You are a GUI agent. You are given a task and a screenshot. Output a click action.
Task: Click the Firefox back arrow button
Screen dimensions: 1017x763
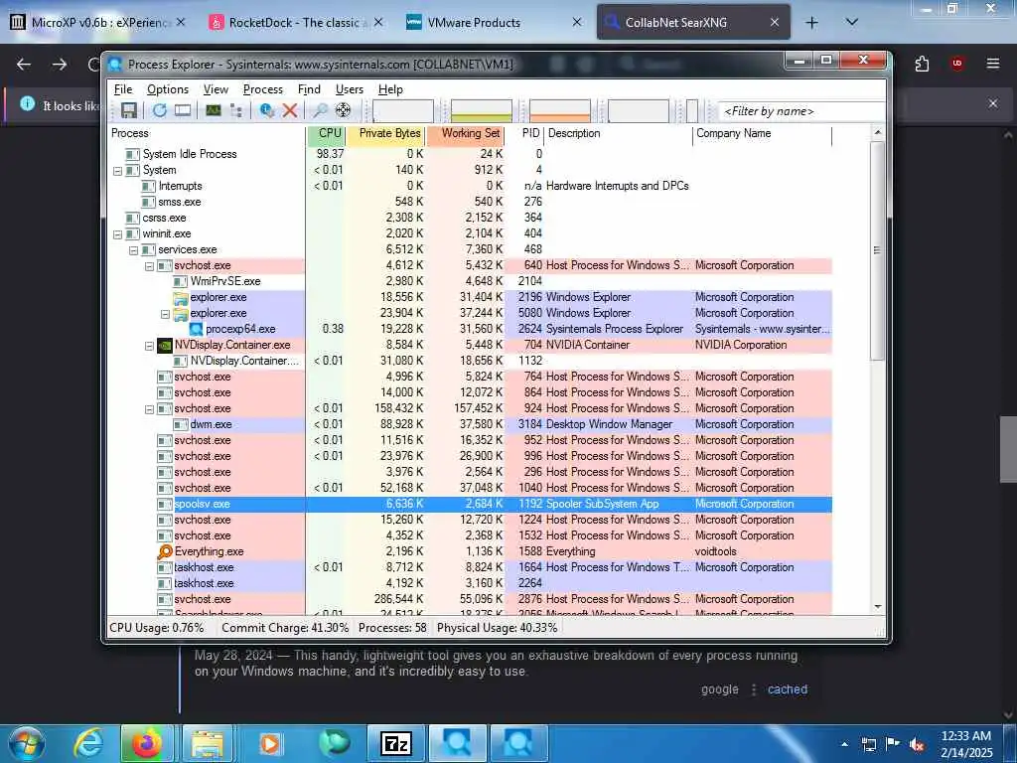point(24,64)
